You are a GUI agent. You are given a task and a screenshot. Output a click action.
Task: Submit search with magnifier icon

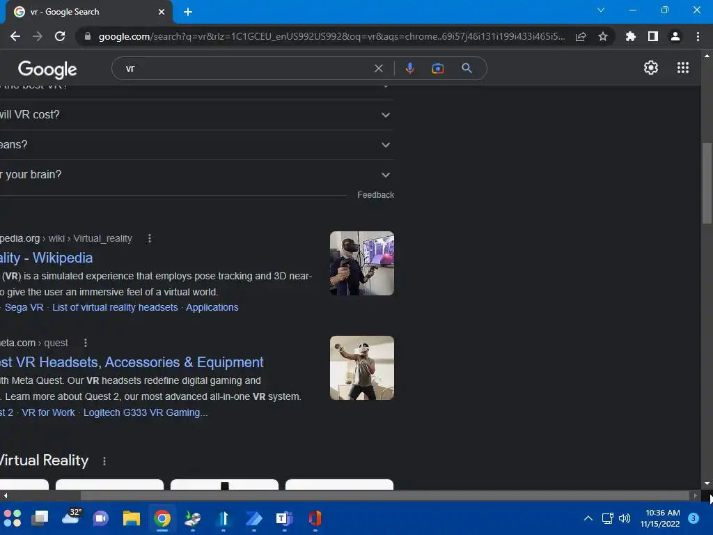467,68
